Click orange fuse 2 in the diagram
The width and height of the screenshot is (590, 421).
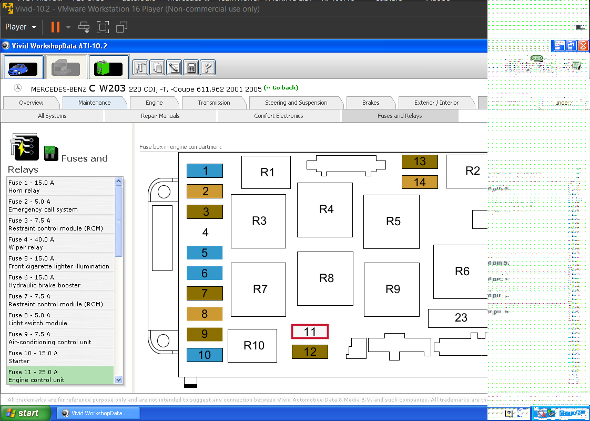click(205, 192)
